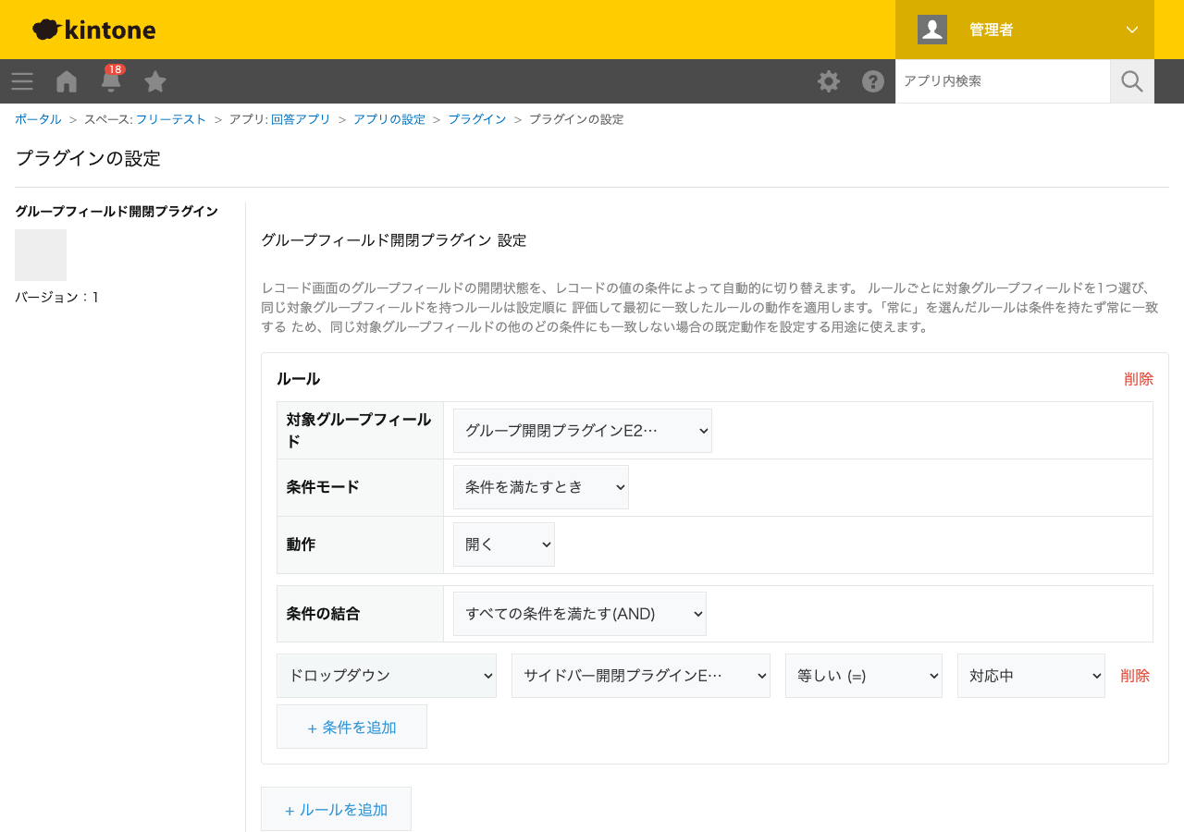Click the プラグインの設定 page heading
This screenshot has height=832, width=1184.
pyautogui.click(x=88, y=158)
